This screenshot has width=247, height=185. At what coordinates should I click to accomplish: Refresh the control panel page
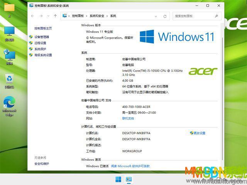pos(165,16)
